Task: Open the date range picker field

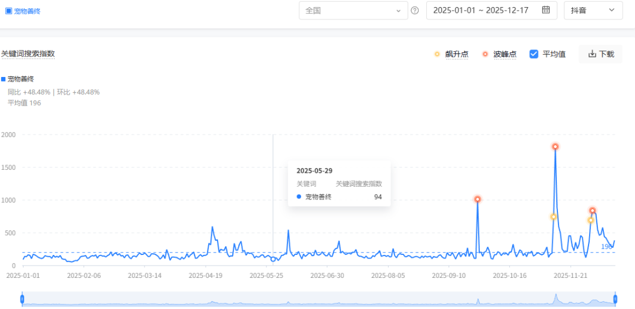Action: click(x=492, y=11)
